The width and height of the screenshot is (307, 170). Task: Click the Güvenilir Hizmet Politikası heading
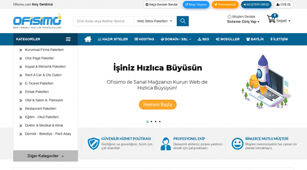(x=126, y=139)
